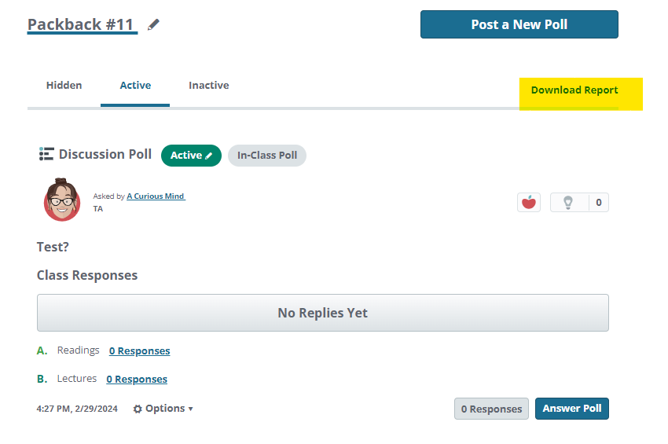Click the Download Report link
The image size is (668, 444).
coord(574,90)
